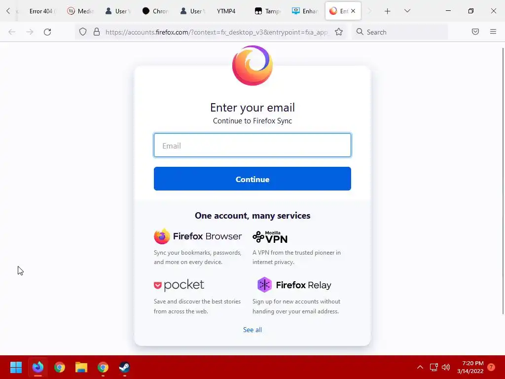
Task: Click the Firefox logo above the form
Action: pyautogui.click(x=252, y=66)
